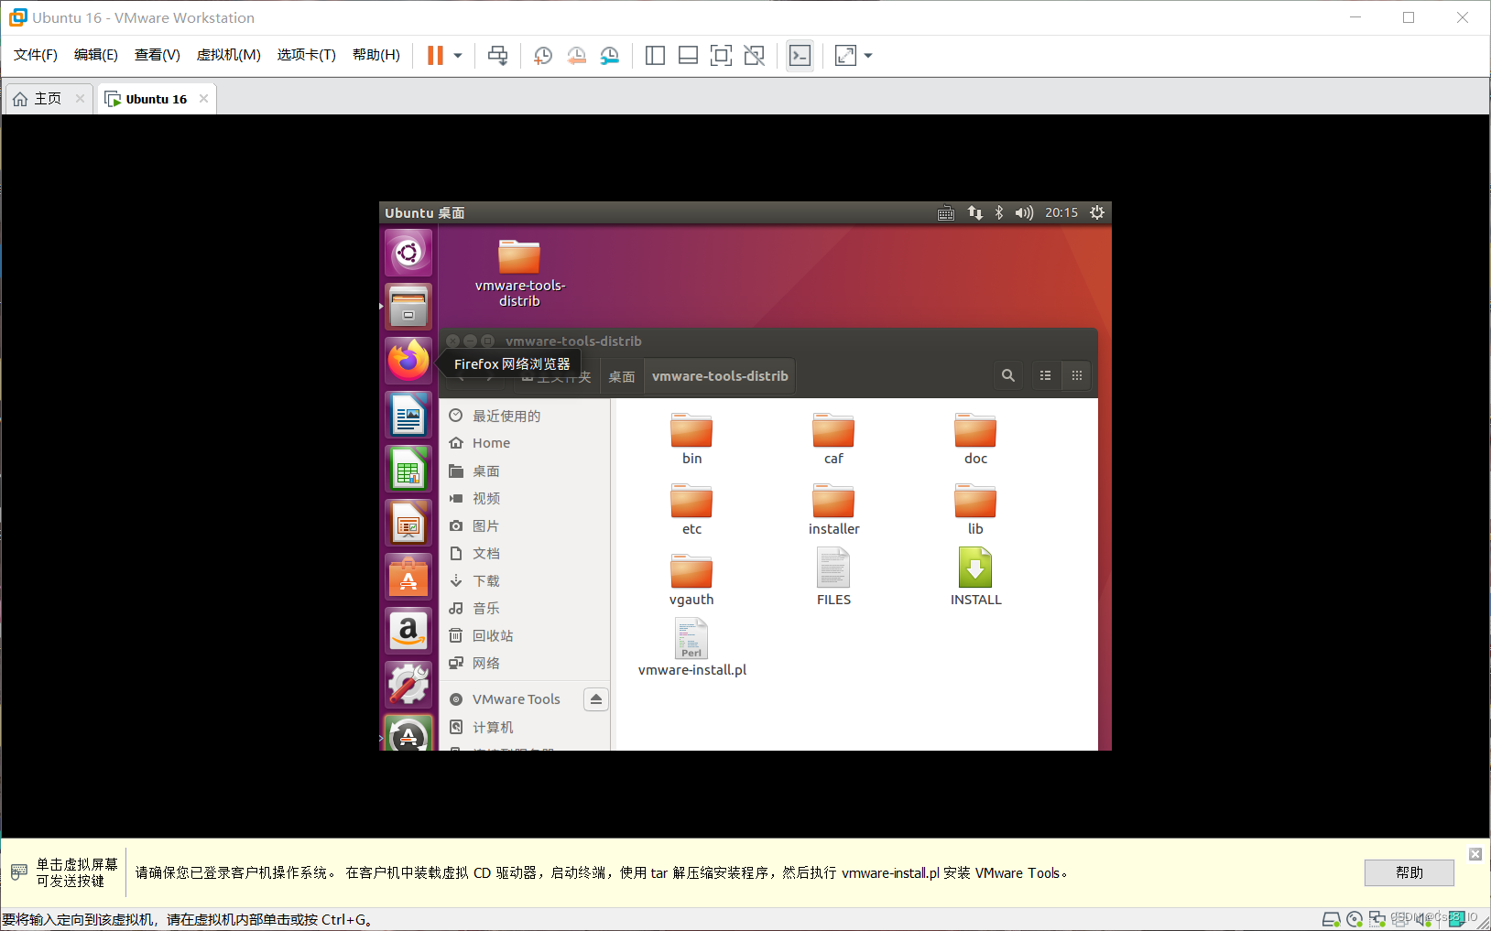Close the 主页 tab
This screenshot has width=1491, height=931.
pos(81,99)
